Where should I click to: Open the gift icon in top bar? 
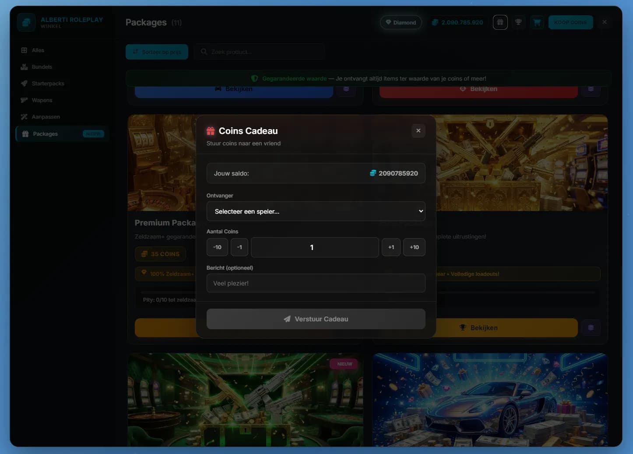pos(500,22)
